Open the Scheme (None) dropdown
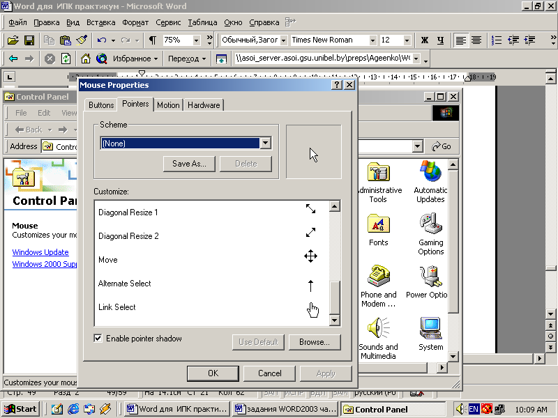 coord(266,144)
